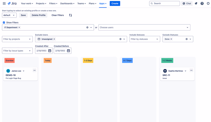211x122 pixels.
Task: Open the Plans menu
Action: click(x=93, y=3)
